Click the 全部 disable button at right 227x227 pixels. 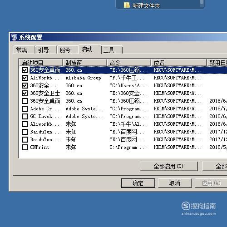pos(215,166)
